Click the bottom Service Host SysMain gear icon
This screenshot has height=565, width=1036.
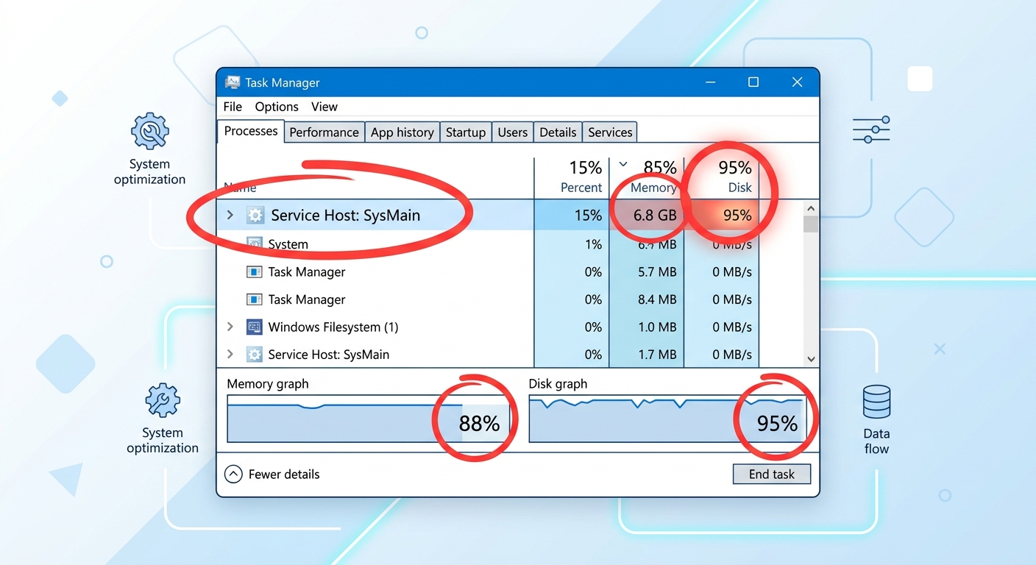[254, 355]
